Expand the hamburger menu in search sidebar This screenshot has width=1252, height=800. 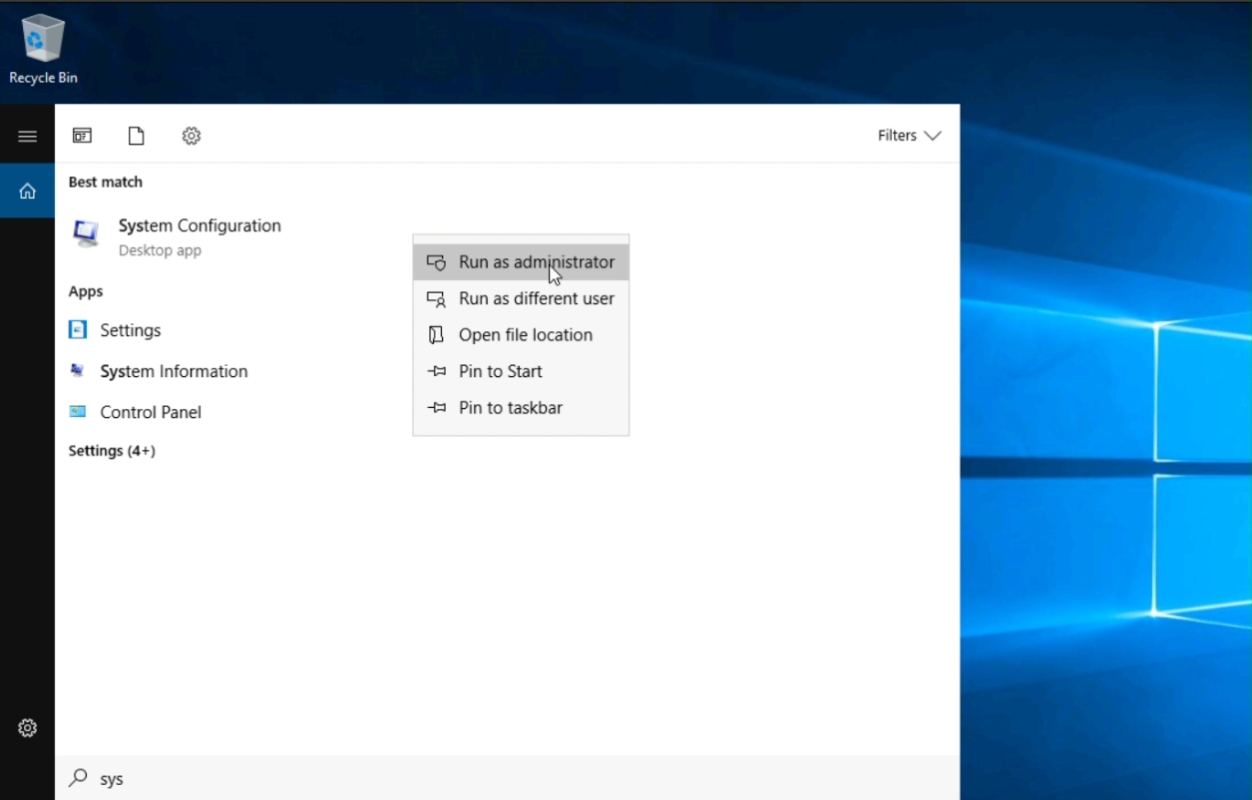(27, 136)
